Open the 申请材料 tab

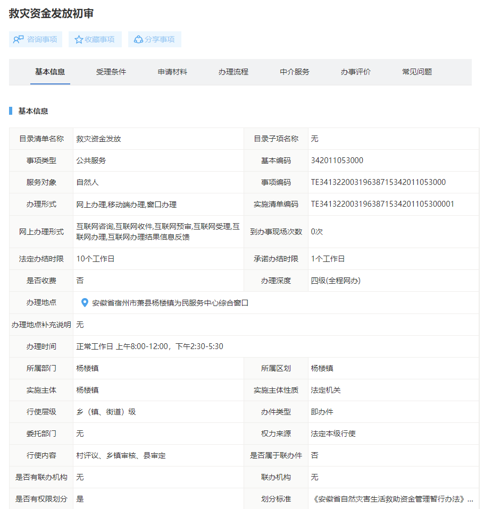point(172,72)
